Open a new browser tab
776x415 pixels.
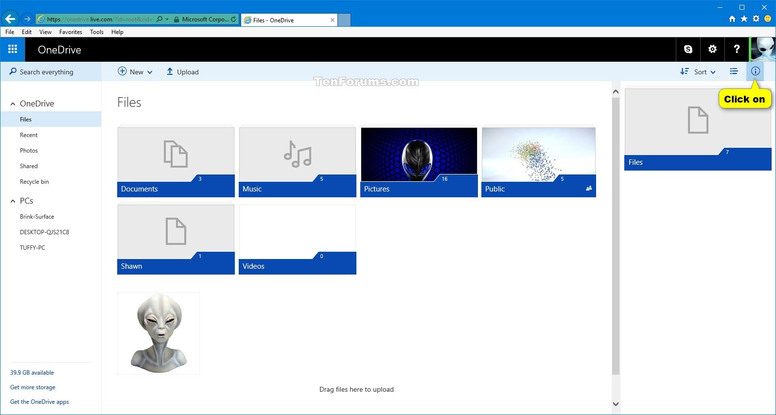[x=344, y=20]
